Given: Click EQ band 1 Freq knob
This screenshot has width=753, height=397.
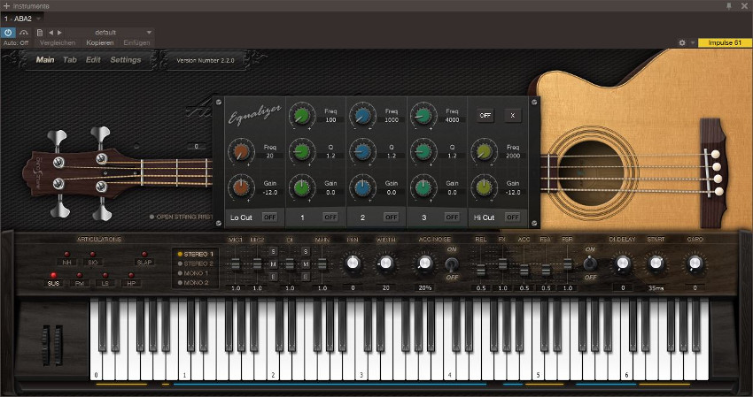Looking at the screenshot, I should [x=301, y=116].
